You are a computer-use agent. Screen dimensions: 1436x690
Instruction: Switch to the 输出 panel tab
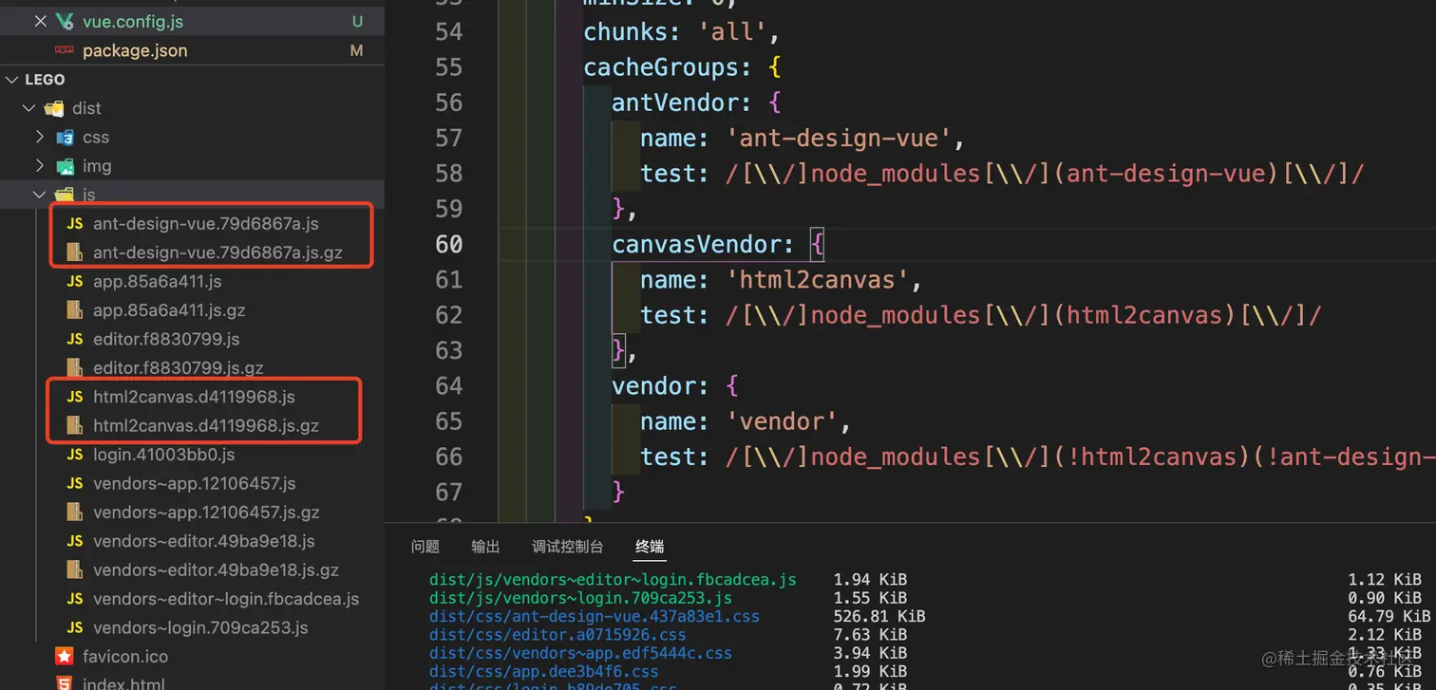485,547
